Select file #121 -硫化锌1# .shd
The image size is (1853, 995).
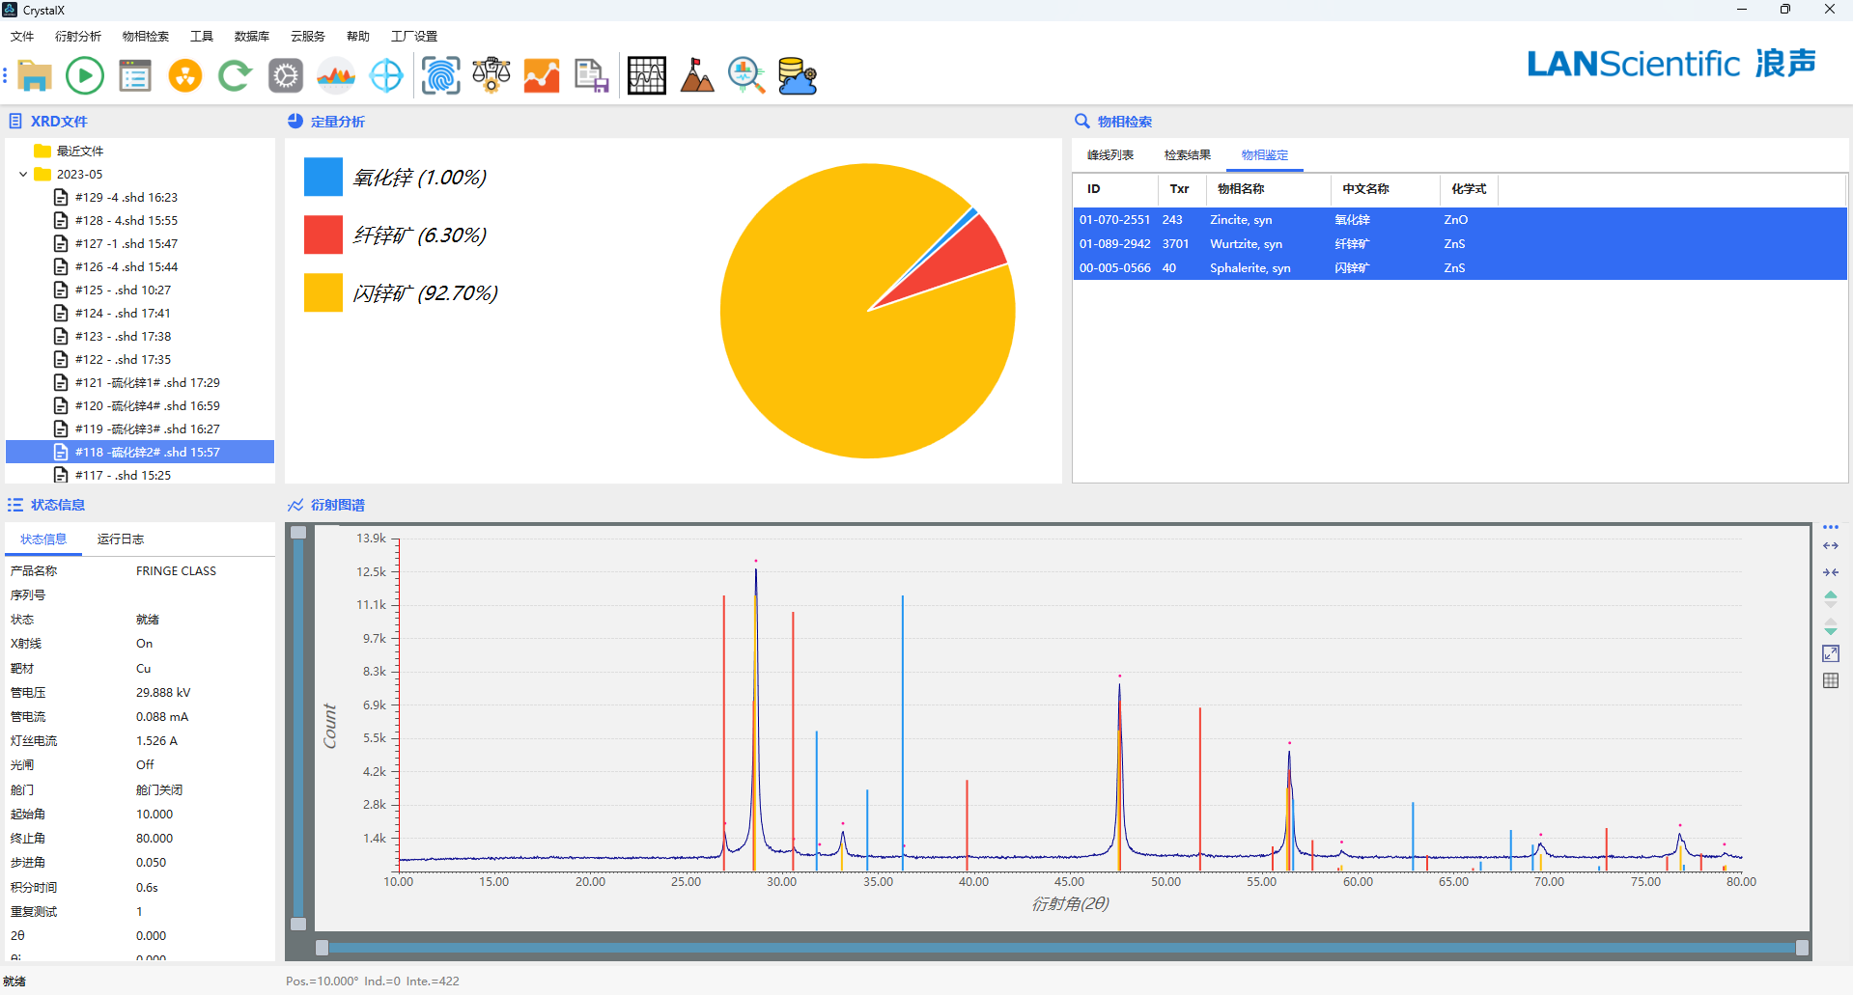(x=147, y=383)
